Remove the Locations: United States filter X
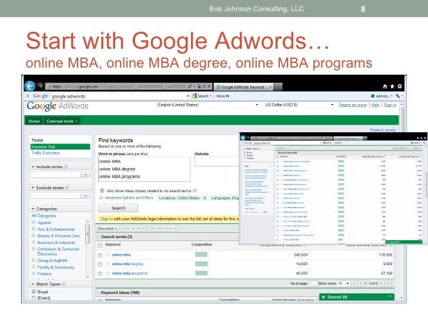 [x=205, y=198]
